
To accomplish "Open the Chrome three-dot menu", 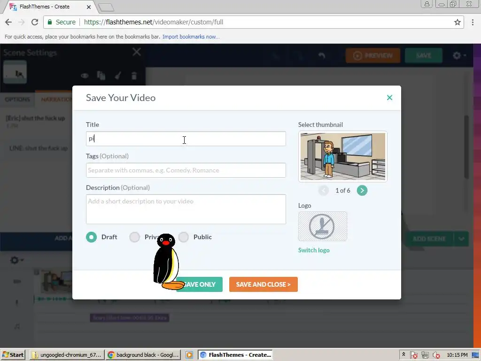I will (x=473, y=22).
